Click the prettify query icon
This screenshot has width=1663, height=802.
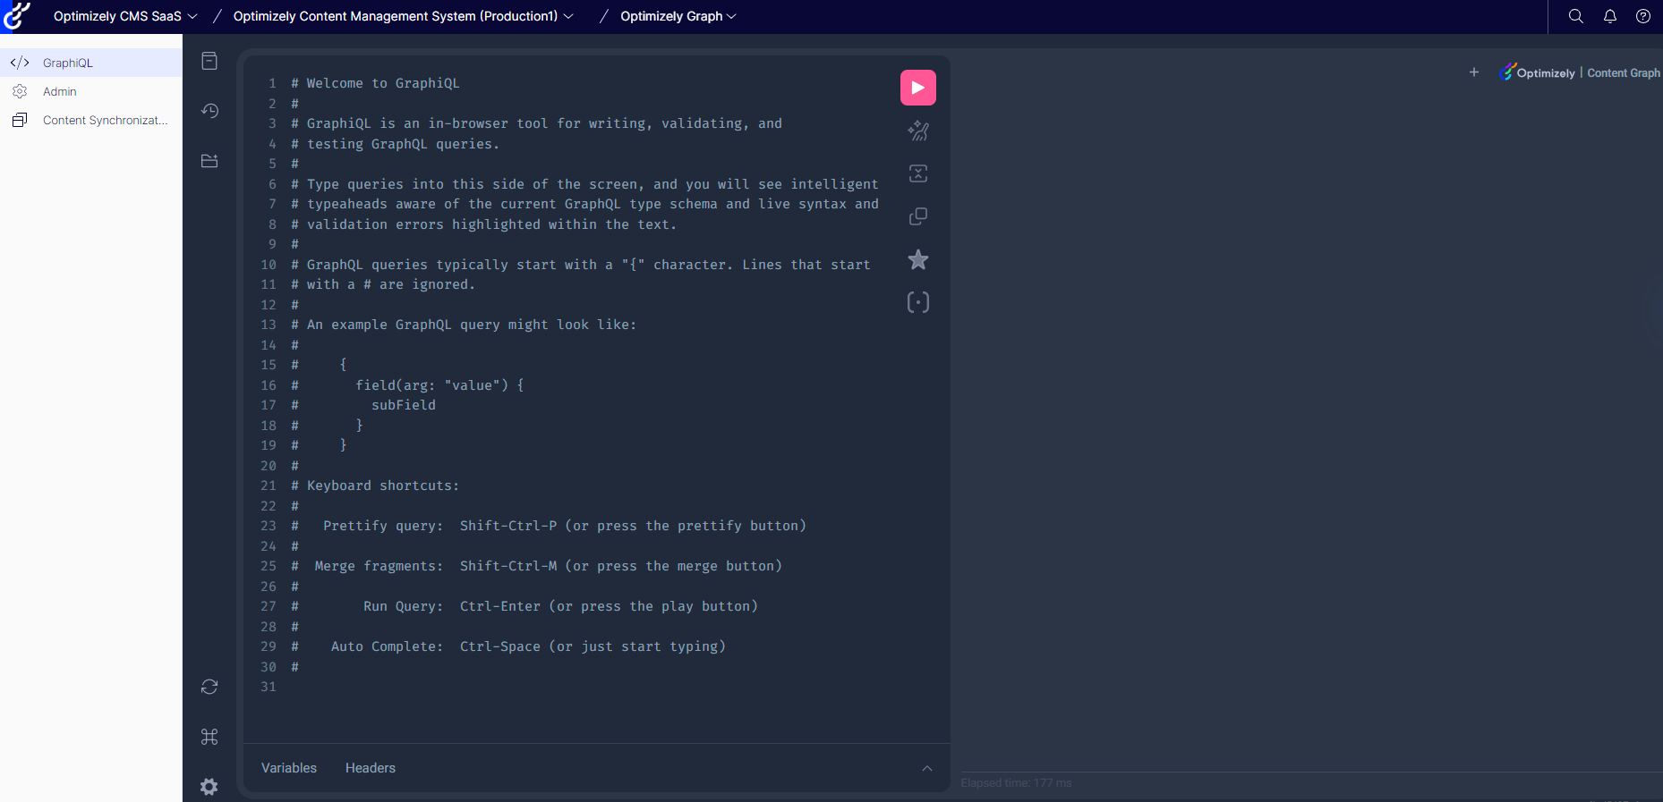(x=917, y=131)
